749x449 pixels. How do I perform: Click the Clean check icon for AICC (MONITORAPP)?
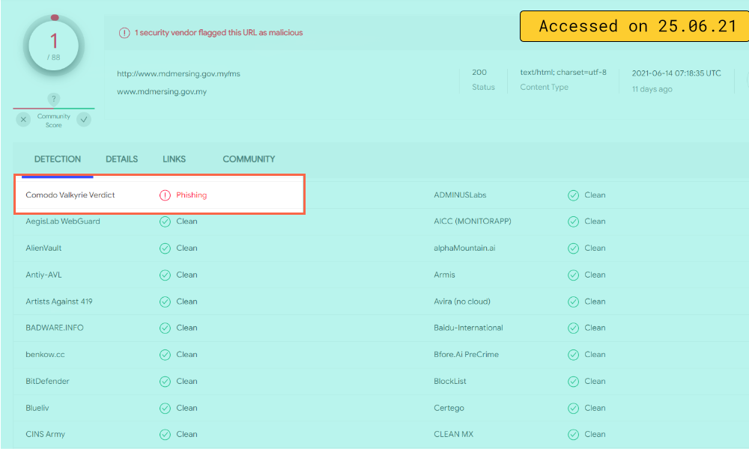(573, 222)
